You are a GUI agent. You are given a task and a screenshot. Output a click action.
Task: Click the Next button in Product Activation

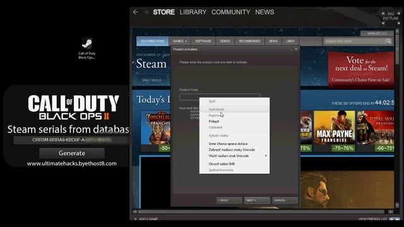(x=257, y=201)
